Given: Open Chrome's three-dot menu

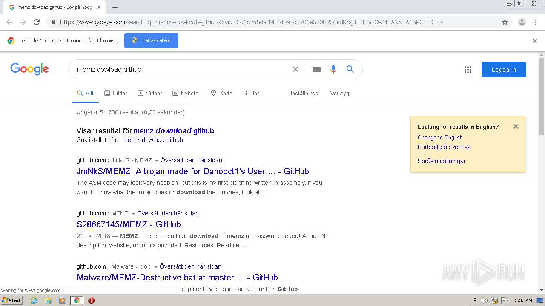Looking at the screenshot, I should pos(536,22).
